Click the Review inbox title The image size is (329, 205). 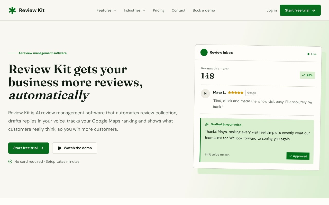click(221, 53)
